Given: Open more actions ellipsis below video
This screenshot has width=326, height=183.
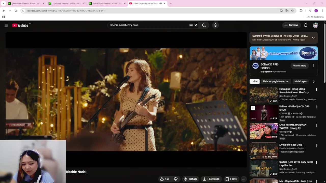Looking at the screenshot, I should tap(244, 179).
